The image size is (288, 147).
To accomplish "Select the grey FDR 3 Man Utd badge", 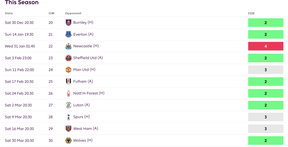I will [x=265, y=70].
